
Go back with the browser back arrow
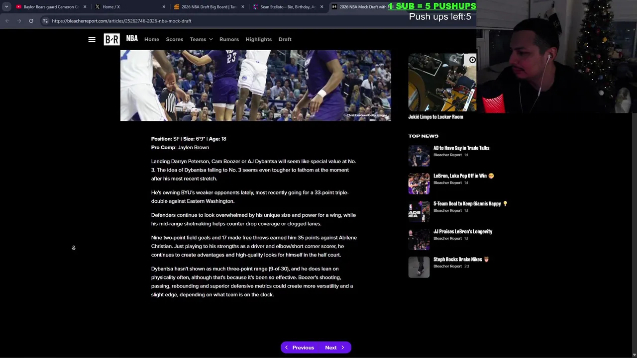[7, 21]
